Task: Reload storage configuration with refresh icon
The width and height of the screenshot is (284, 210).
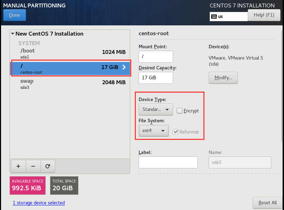Action: point(48,166)
